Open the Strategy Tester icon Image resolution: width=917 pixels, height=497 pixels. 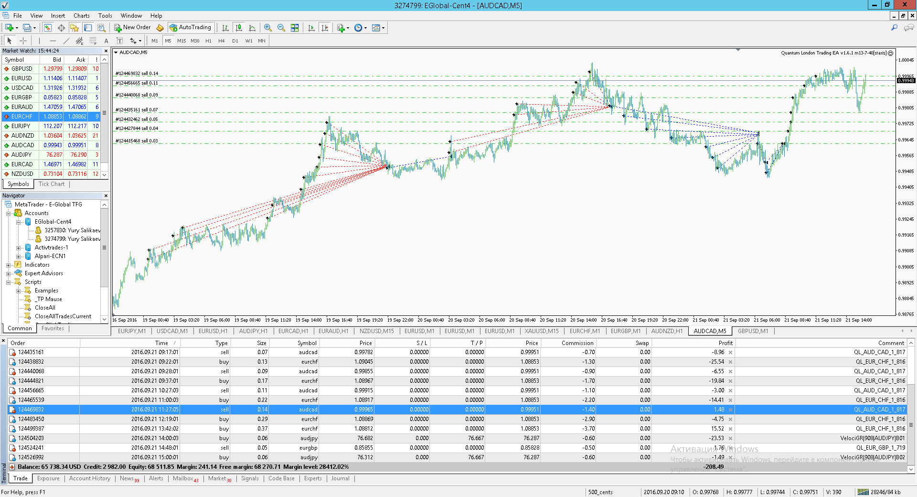(101, 28)
